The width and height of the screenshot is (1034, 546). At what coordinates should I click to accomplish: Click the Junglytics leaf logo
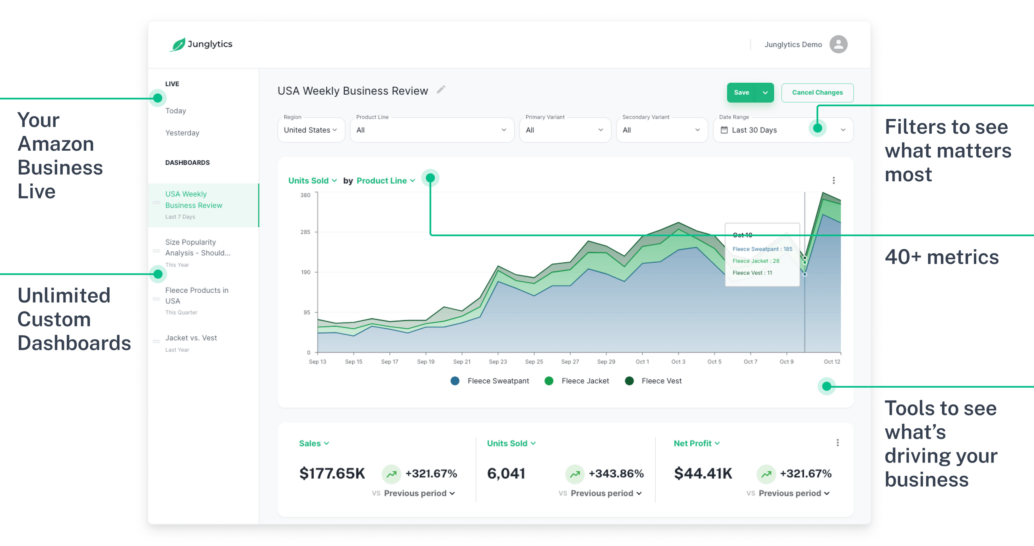click(178, 45)
